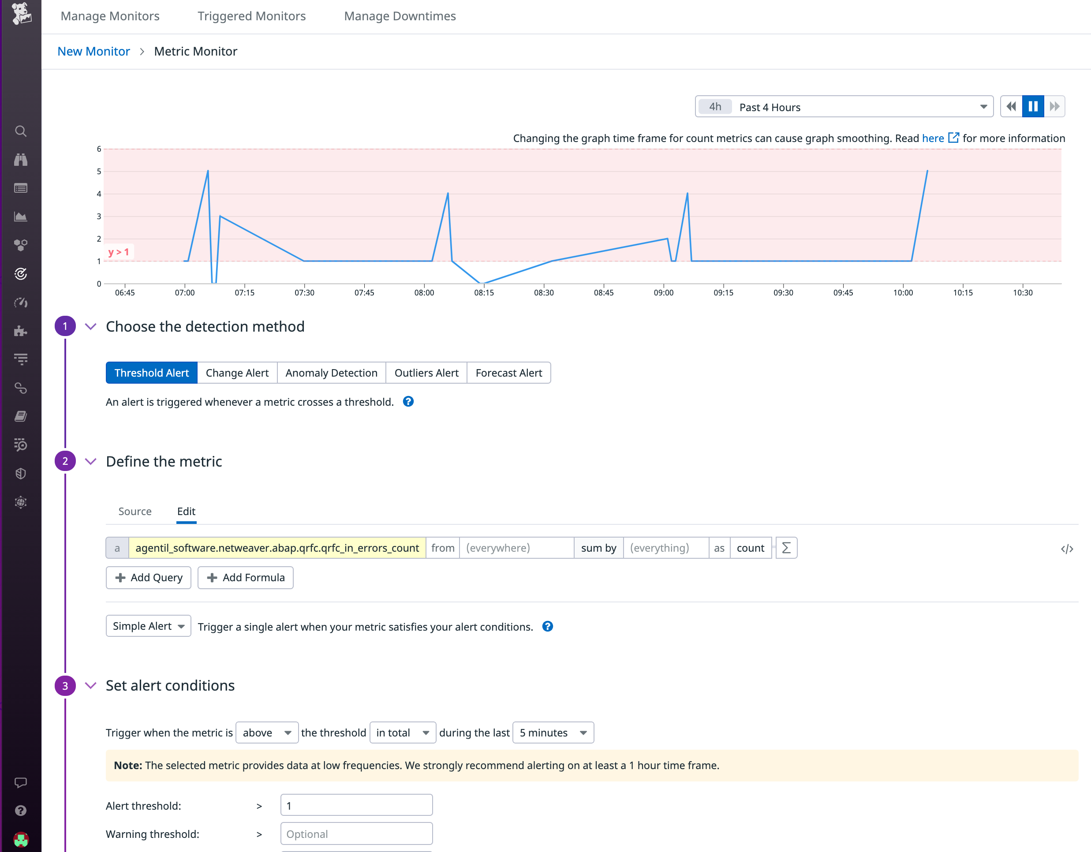Open the Past 4 Hours timeframe dropdown
1091x852 pixels.
click(843, 106)
